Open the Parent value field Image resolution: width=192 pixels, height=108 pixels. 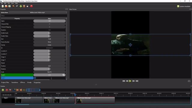click(49, 63)
